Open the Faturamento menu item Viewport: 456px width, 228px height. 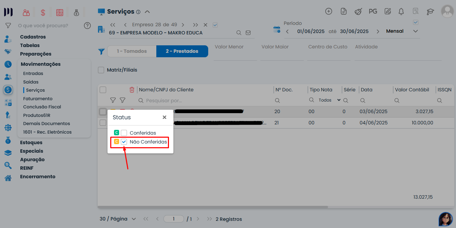(x=38, y=98)
